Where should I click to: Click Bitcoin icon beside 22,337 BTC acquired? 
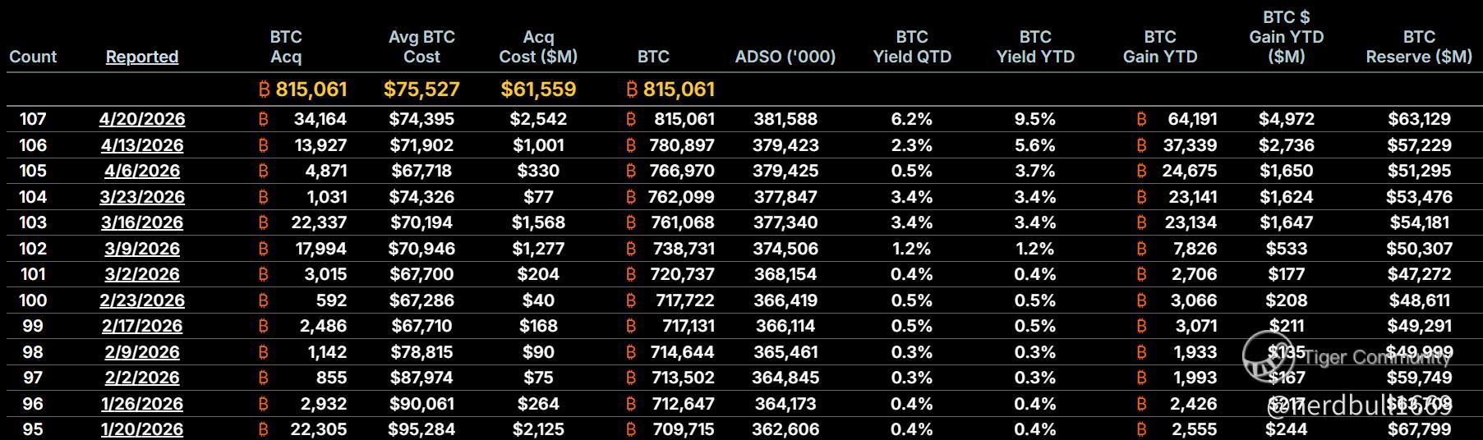(x=263, y=222)
